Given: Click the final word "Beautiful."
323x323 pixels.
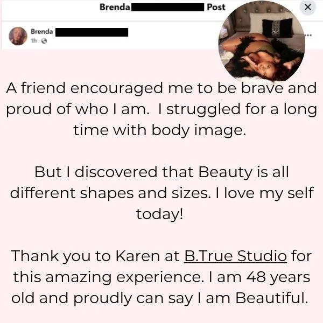Looking at the screenshot, I should click(x=272, y=298).
